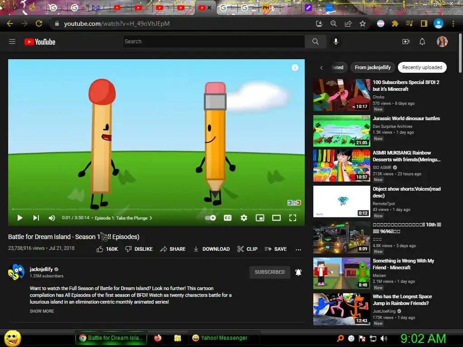Open browser zoom magnifier icon

tap(333, 23)
